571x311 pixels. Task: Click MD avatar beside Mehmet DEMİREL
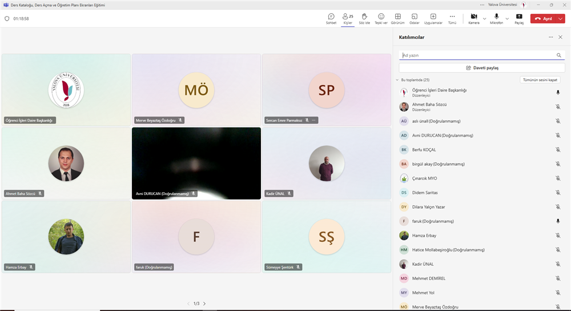click(x=404, y=278)
